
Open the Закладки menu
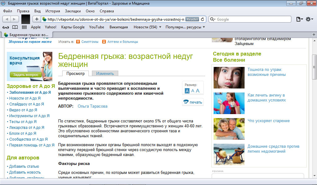click(73, 11)
